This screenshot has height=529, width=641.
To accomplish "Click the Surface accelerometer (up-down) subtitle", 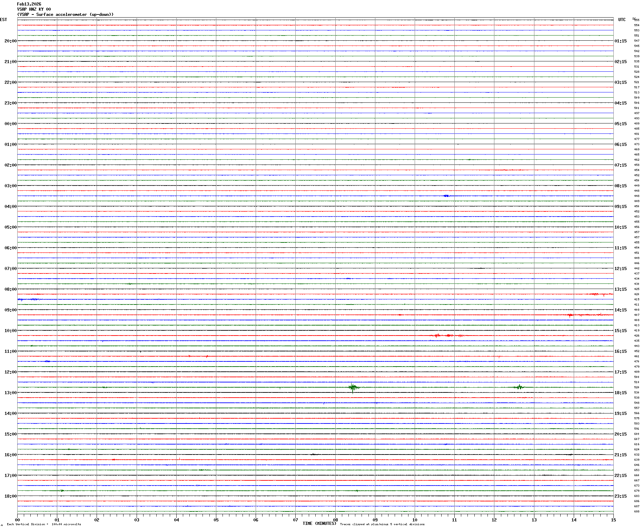I will [x=65, y=14].
